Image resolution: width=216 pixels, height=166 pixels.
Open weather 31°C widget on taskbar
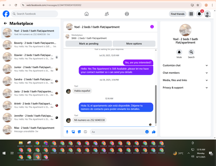pyautogui.click(x=178, y=153)
